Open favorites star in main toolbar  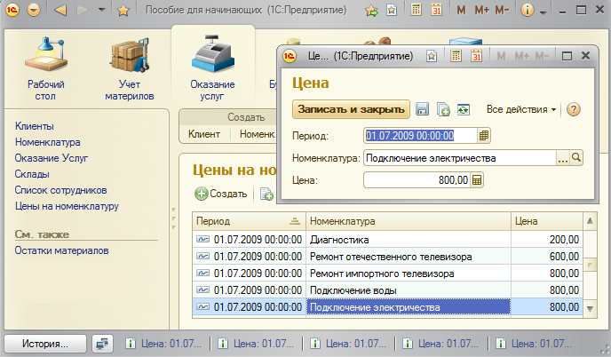[123, 11]
